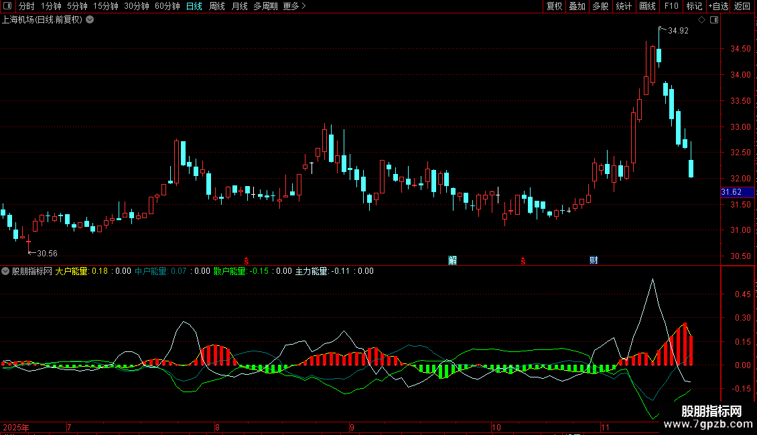Toggle the left sidebar panel icon
757x435 pixels.
[x=7, y=6]
